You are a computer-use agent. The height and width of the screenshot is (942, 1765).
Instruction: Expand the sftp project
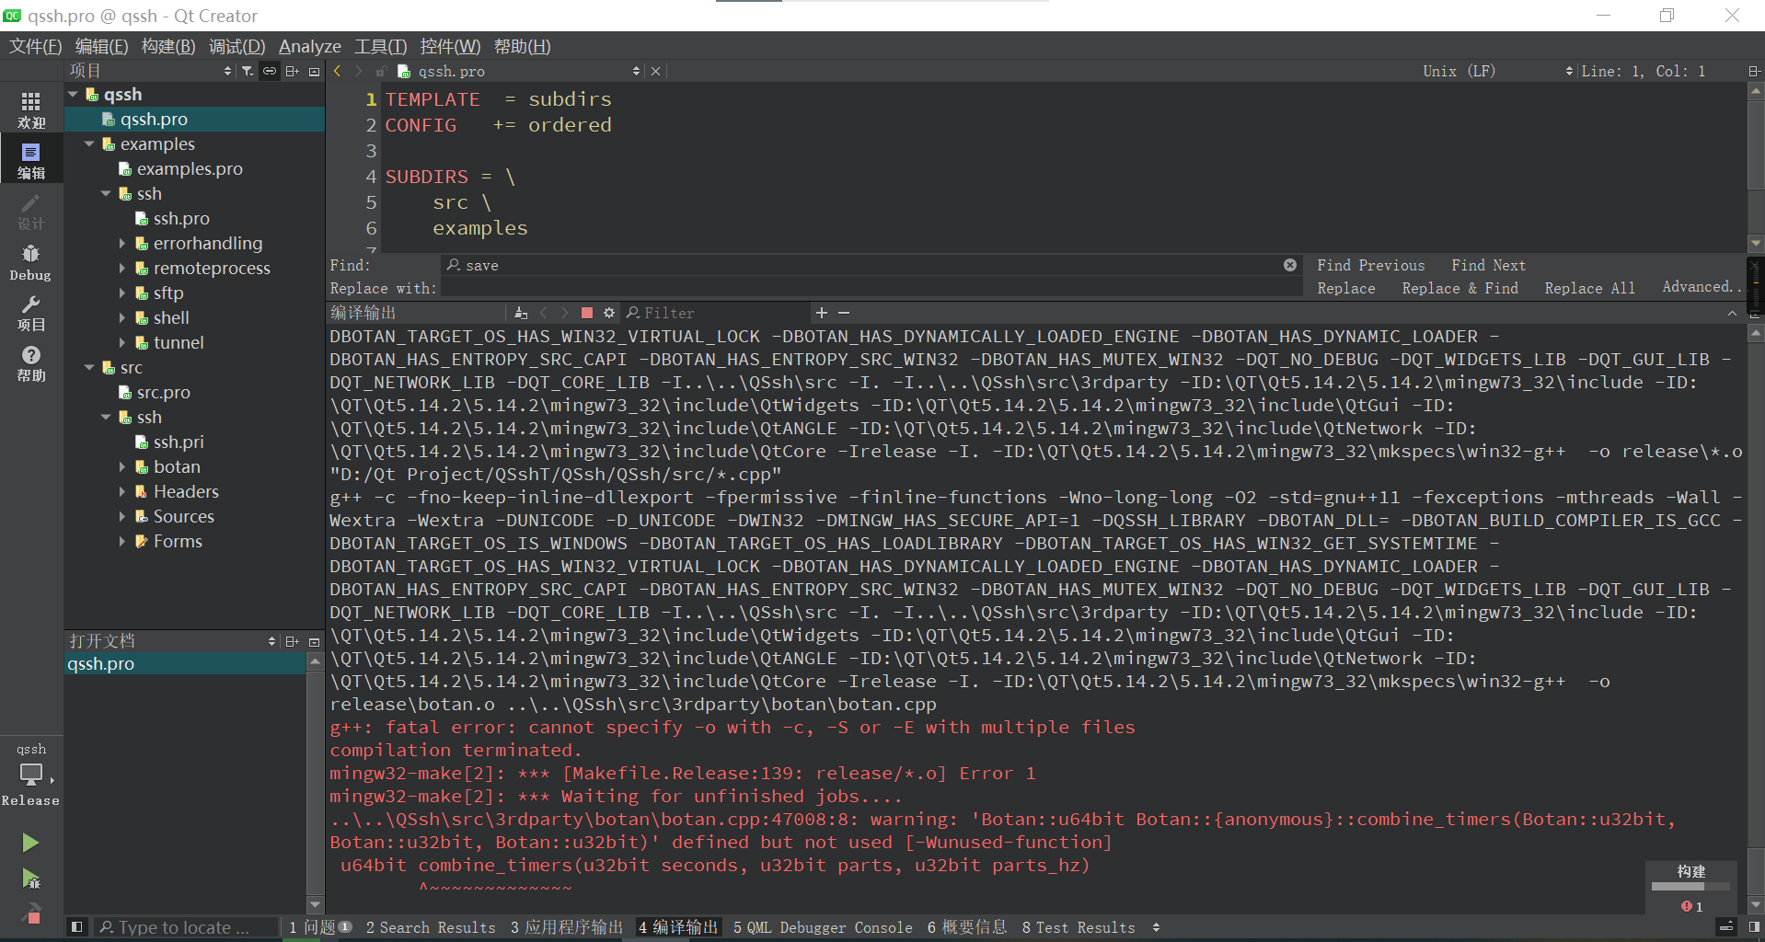[x=122, y=293]
